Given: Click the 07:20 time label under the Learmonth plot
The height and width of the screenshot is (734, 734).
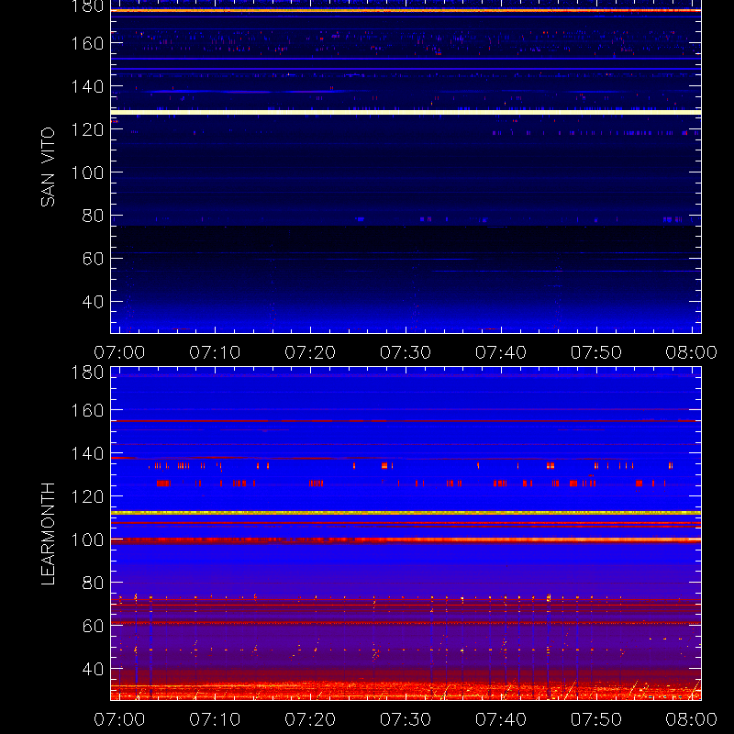Looking at the screenshot, I should click(310, 719).
